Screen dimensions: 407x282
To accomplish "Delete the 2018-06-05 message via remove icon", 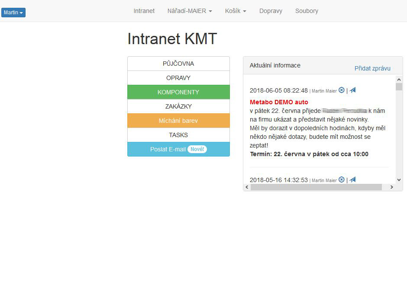I will (342, 90).
